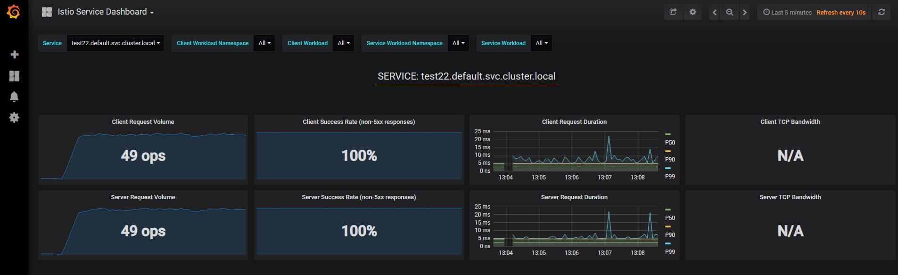Toggle P99 series in Client Request Duration legend

pyautogui.click(x=670, y=176)
